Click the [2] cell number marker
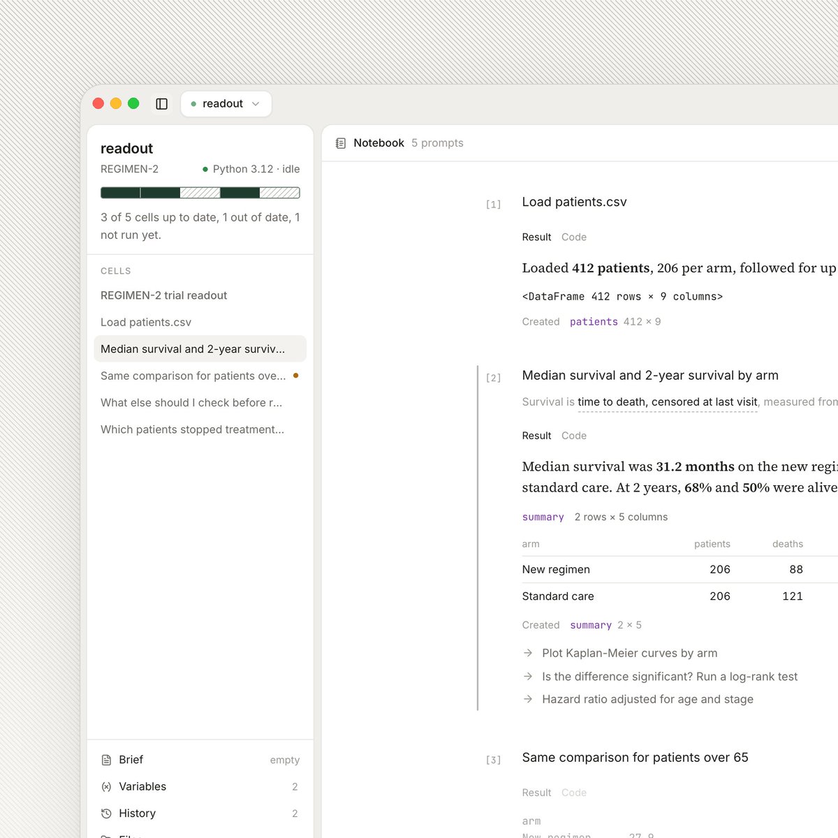Image resolution: width=838 pixels, height=838 pixels. tap(493, 378)
